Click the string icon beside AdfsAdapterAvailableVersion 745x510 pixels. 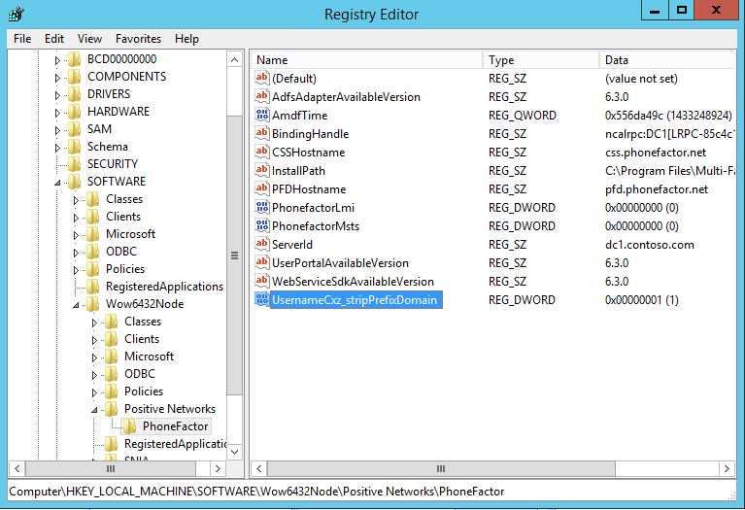pyautogui.click(x=262, y=96)
